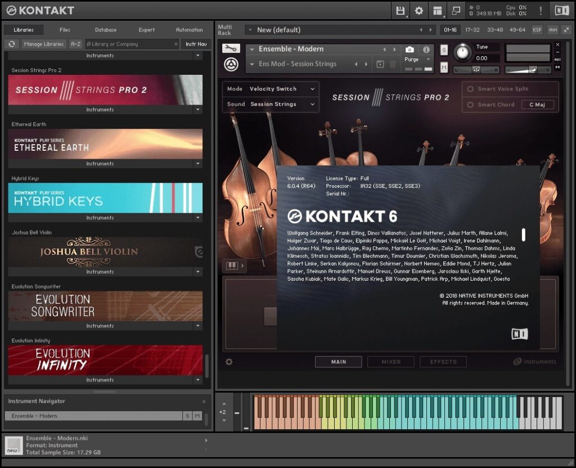The height and width of the screenshot is (468, 576).
Task: Click the exclamation warning icon
Action: point(541,10)
